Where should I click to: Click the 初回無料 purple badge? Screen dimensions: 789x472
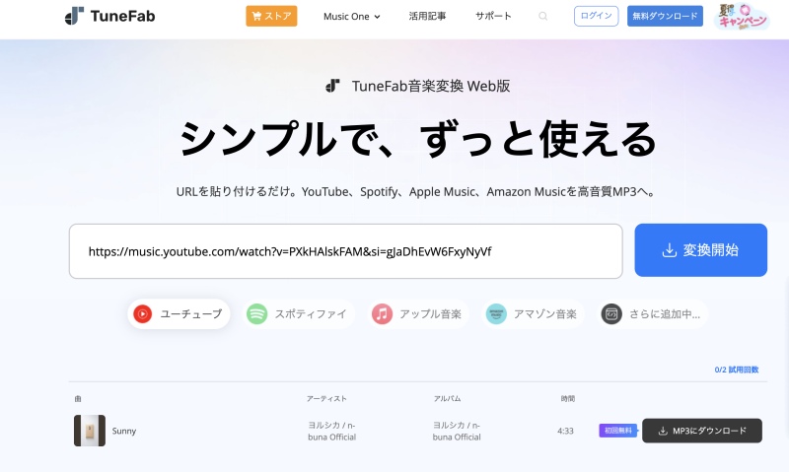tap(618, 431)
